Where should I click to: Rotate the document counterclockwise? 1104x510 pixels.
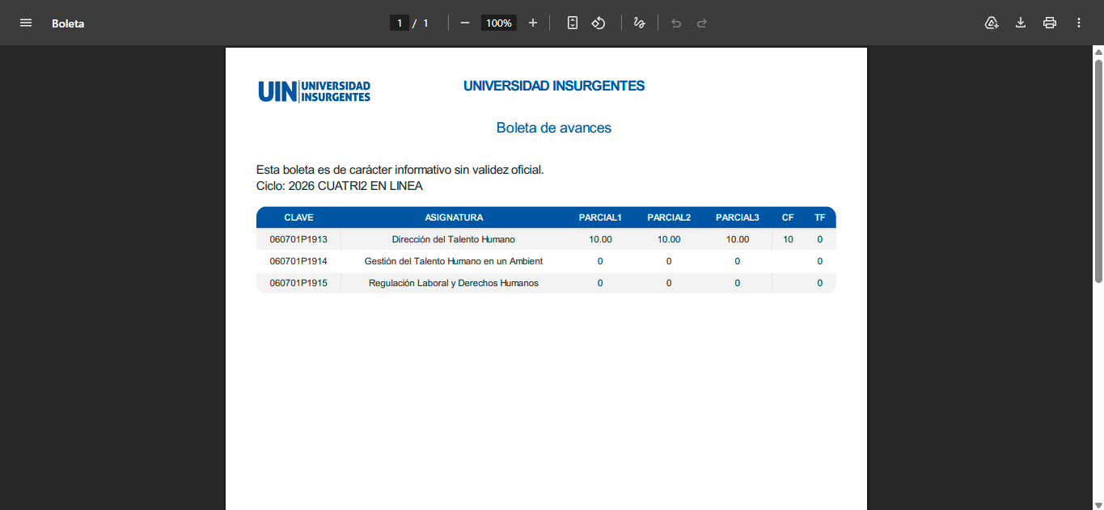pos(599,23)
